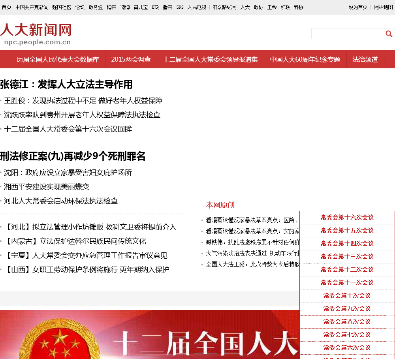Open 沈阳：政府应设立家暴受害妇女庇护场所

point(68,173)
